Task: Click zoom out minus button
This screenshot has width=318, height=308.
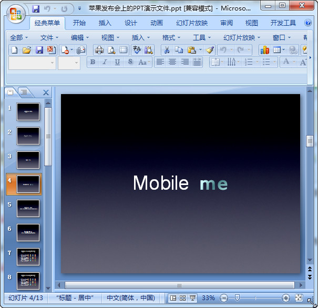Action: [x=224, y=298]
